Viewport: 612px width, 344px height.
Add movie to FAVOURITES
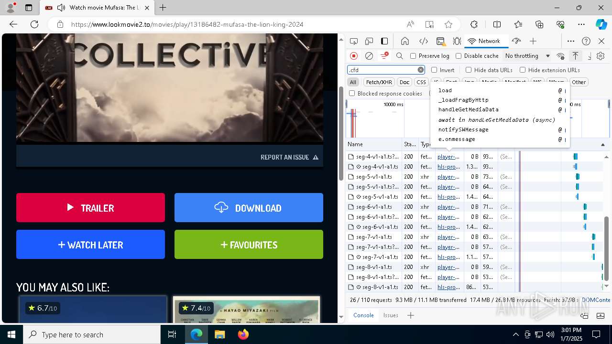pyautogui.click(x=249, y=245)
